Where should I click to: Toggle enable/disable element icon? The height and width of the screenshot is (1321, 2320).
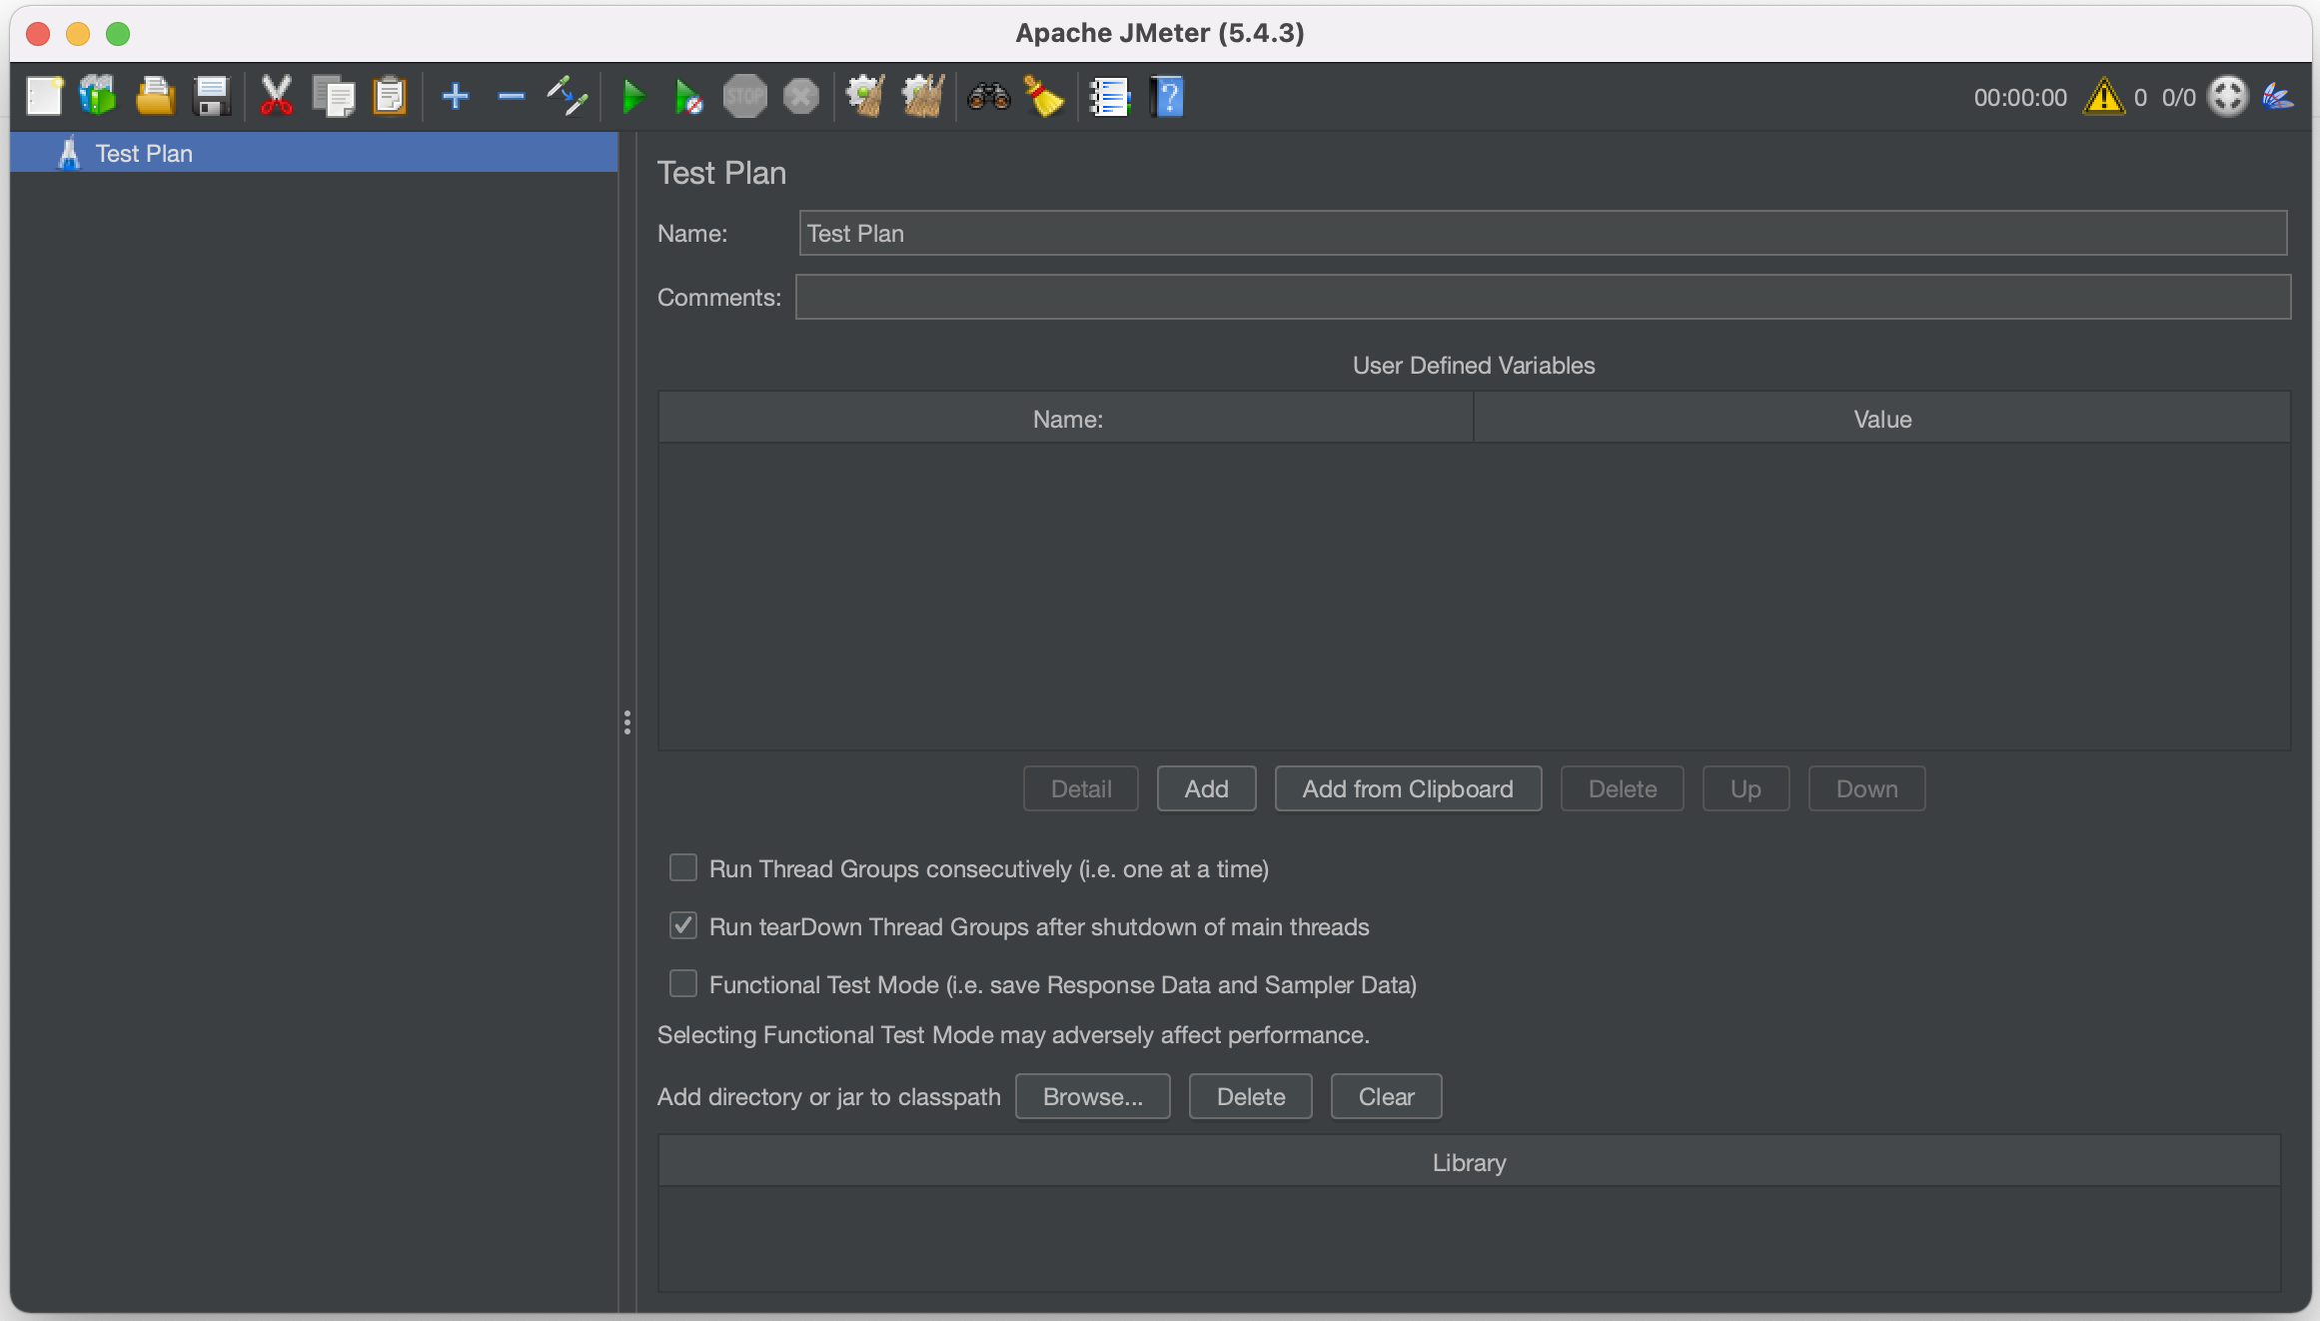[x=567, y=97]
